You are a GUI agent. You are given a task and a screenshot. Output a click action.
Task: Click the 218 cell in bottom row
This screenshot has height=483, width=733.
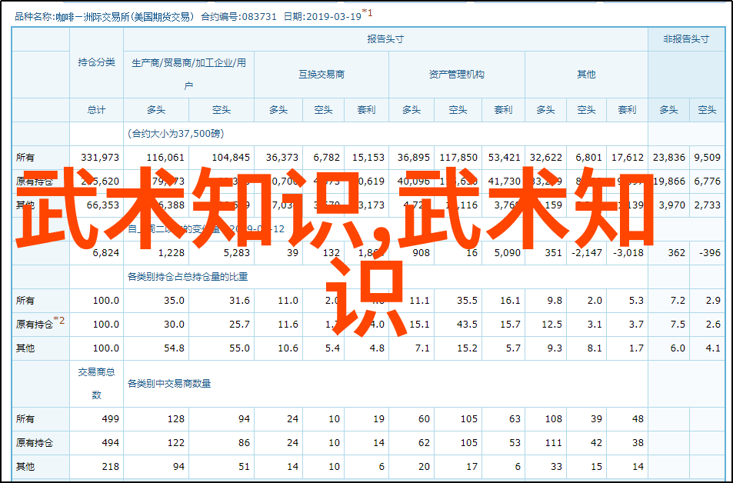(x=110, y=467)
